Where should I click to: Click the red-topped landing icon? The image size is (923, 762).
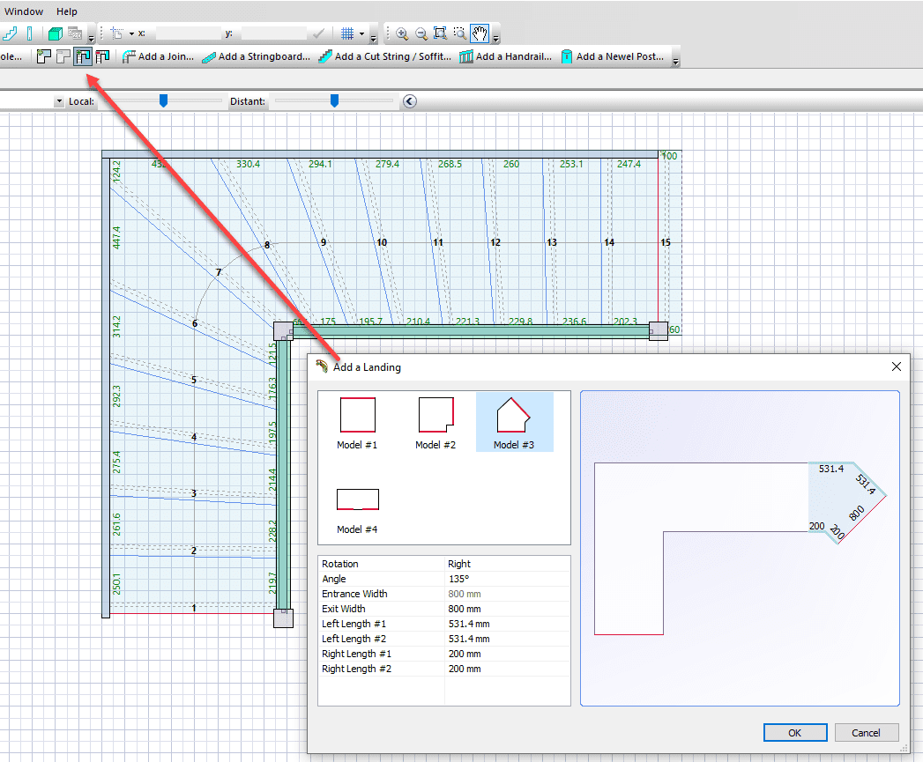(102, 56)
